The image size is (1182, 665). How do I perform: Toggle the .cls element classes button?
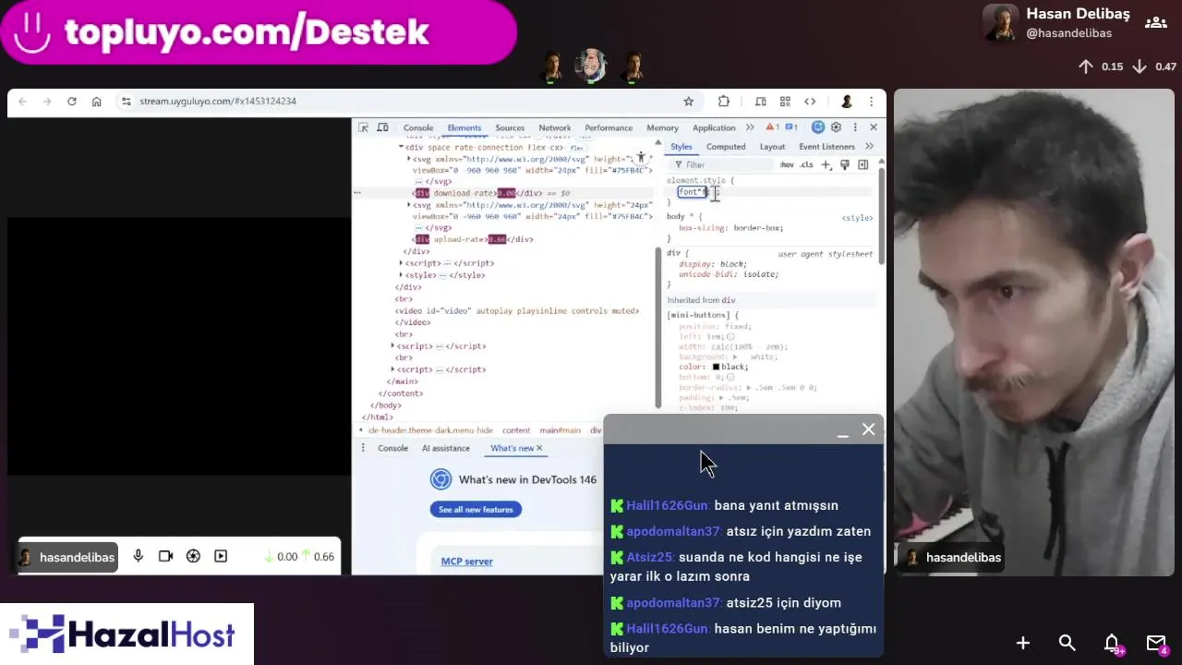[x=806, y=164]
